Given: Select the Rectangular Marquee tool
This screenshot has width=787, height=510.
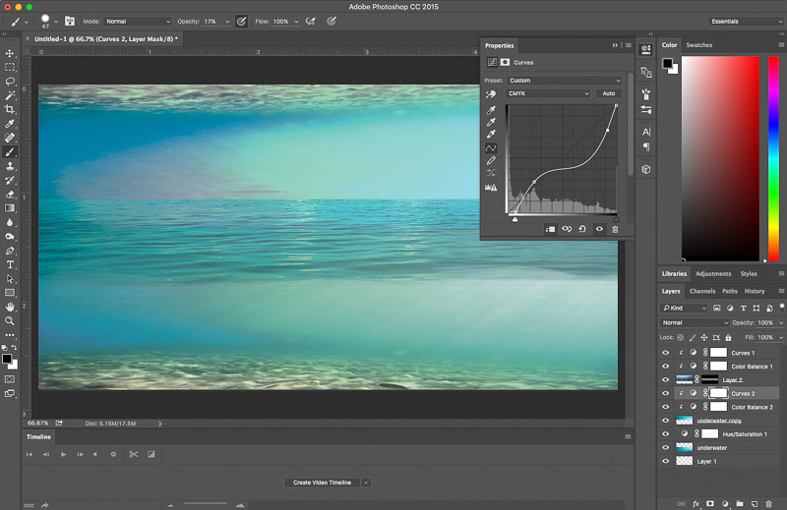Looking at the screenshot, I should pos(10,67).
